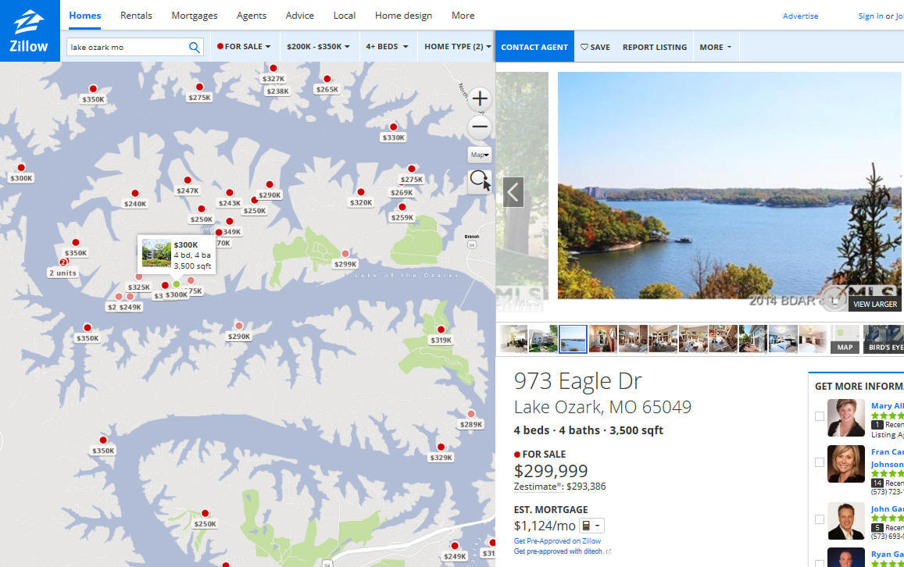Open the $200K - $350K price dropdown

coord(318,47)
